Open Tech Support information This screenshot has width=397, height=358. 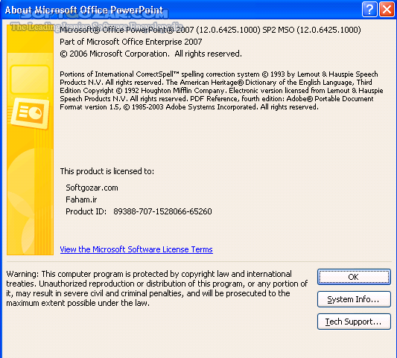(x=354, y=322)
